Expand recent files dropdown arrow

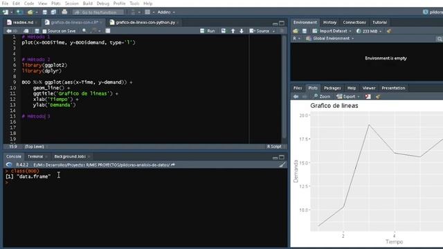click(37, 12)
